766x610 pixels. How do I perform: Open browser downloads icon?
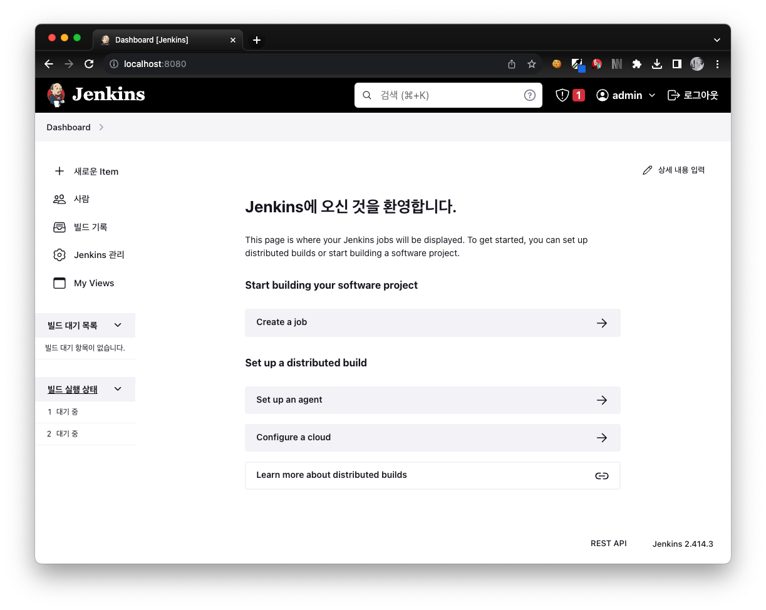[657, 64]
